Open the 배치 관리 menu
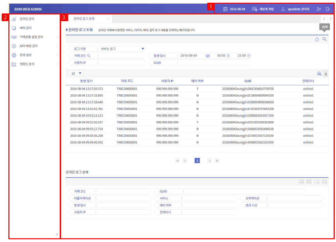Screen dimensions: 336x242 click(x=26, y=28)
